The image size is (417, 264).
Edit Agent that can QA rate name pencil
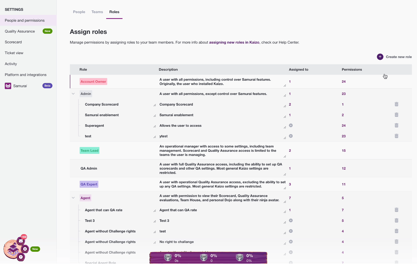point(155,211)
